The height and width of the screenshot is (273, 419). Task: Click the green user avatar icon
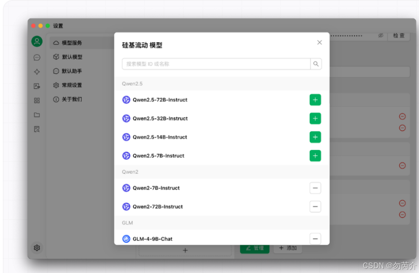37,41
